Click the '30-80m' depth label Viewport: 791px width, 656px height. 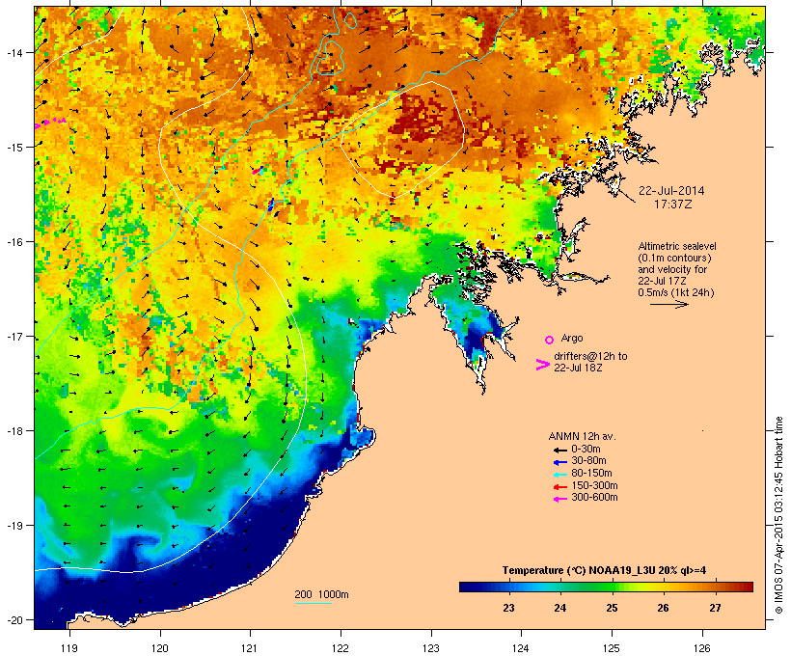(588, 461)
